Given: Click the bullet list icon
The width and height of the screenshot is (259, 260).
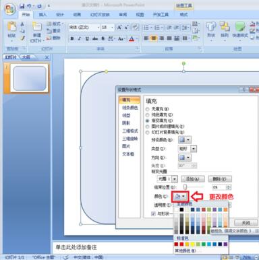Looking at the screenshot, I should click(146, 28).
